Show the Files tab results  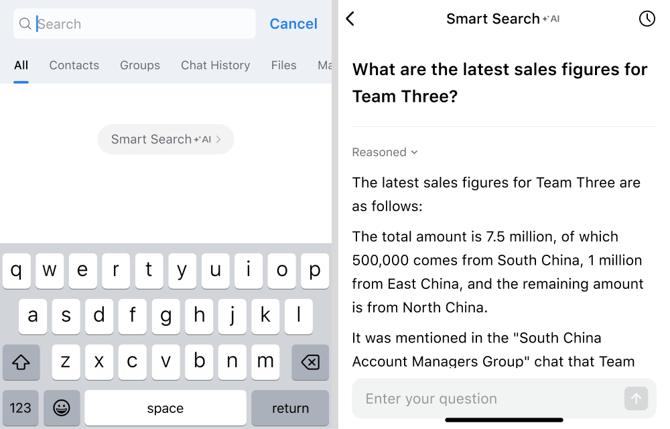coord(284,65)
